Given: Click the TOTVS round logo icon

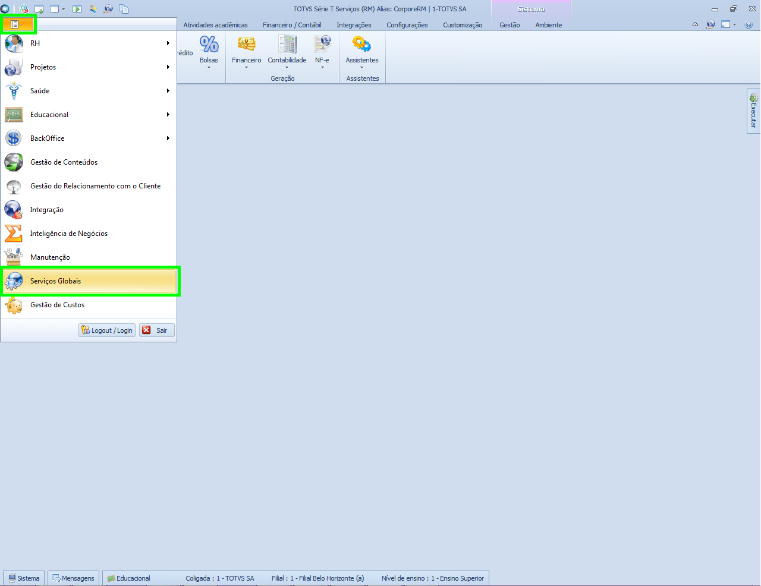Looking at the screenshot, I should [x=5, y=9].
